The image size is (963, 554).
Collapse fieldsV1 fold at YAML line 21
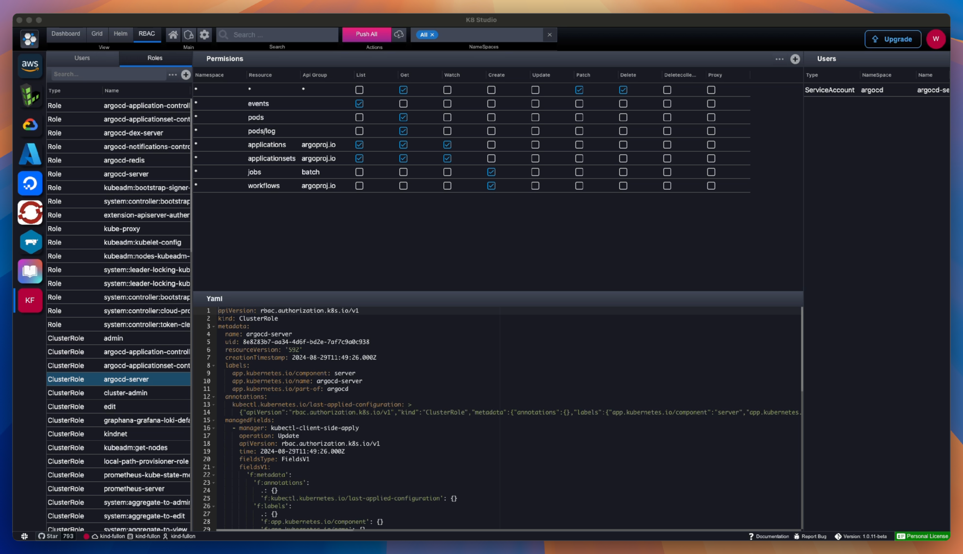(214, 467)
